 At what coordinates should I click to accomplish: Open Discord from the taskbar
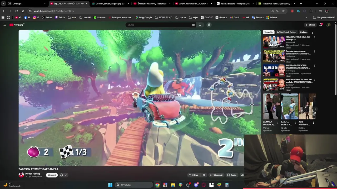(196, 185)
